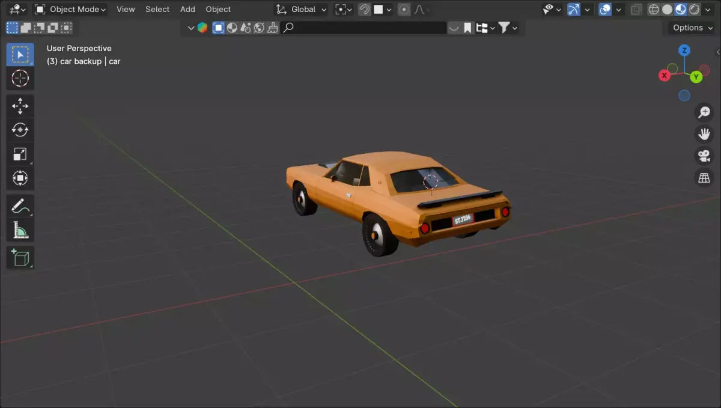Image resolution: width=721 pixels, height=408 pixels.
Task: Open selectability and visibility eye dropdown
Action: click(x=552, y=10)
